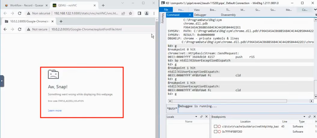Open outer Chrome three-dot menu
317x138 pixels.
[x=154, y=13]
